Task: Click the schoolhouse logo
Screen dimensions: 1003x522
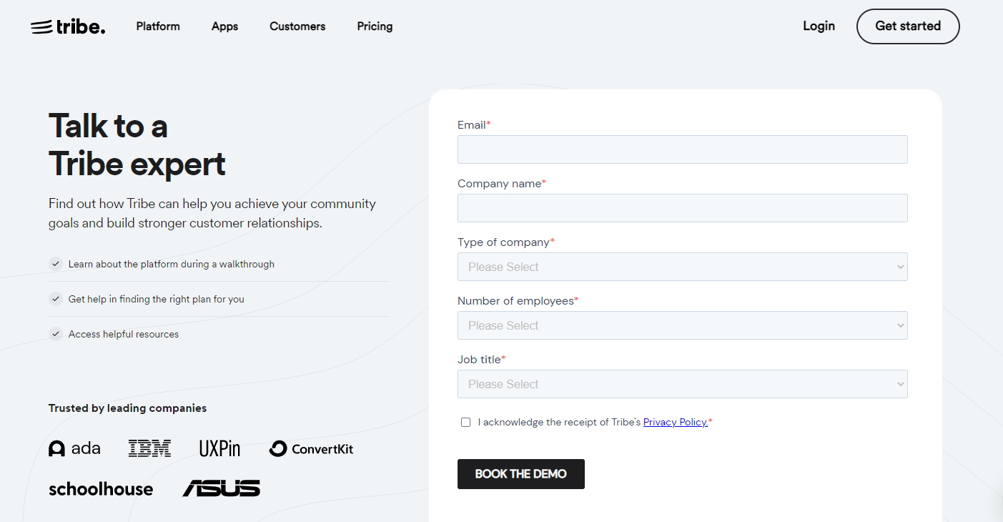Action: (x=101, y=489)
